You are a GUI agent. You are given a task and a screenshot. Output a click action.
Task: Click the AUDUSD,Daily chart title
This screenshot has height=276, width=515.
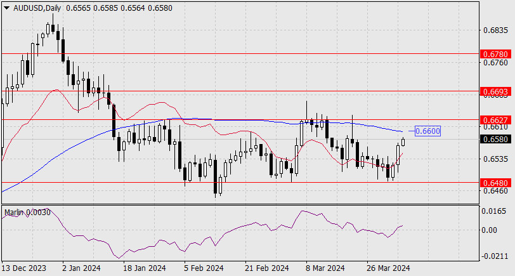pyautogui.click(x=37, y=8)
